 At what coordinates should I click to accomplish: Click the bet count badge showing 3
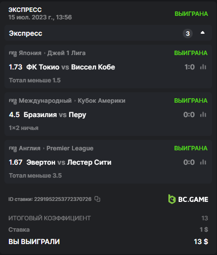pyautogui.click(x=188, y=34)
